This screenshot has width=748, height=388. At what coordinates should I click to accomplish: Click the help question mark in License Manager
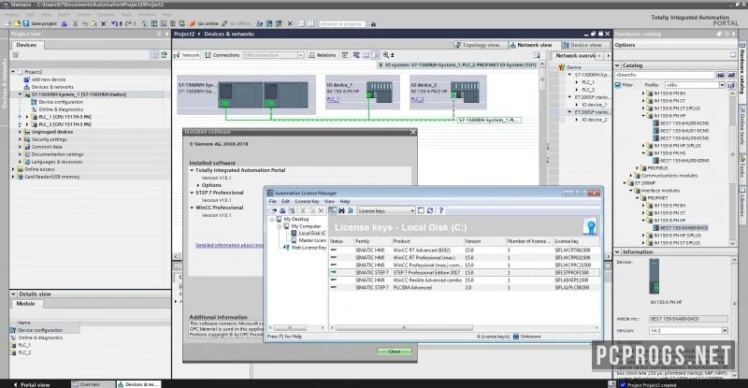[x=440, y=210]
